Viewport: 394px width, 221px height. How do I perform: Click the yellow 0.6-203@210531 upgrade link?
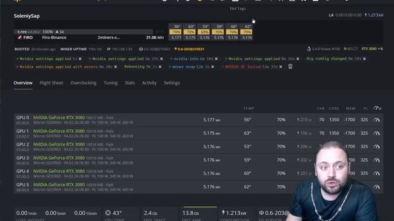coord(189,49)
